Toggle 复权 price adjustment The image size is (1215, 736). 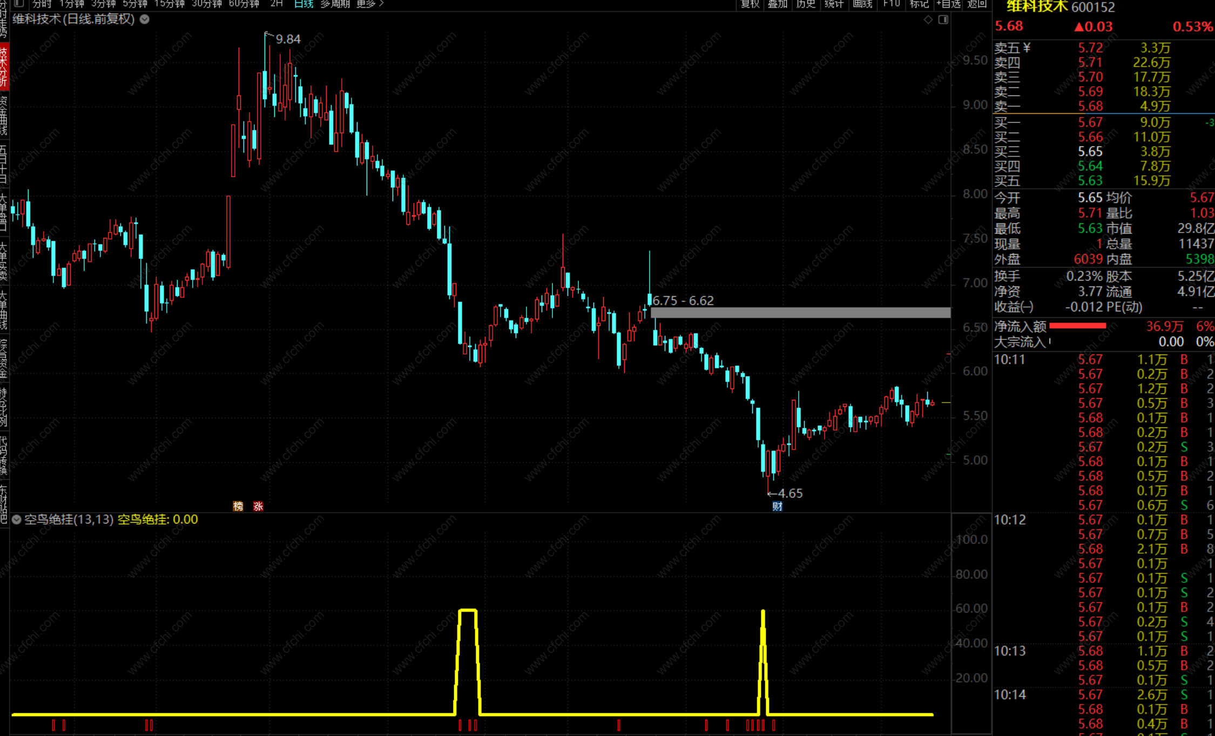pos(750,4)
